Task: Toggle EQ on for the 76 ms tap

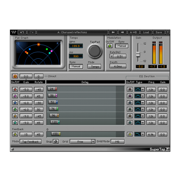Action: tap(130, 109)
